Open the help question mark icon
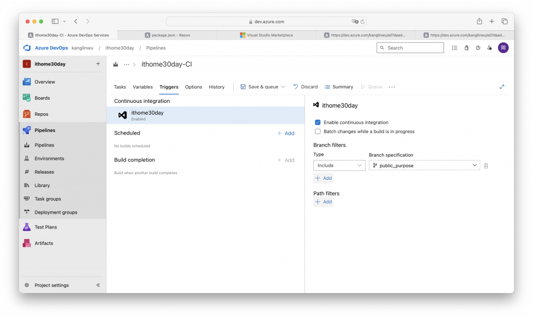533x318 pixels. click(x=478, y=48)
